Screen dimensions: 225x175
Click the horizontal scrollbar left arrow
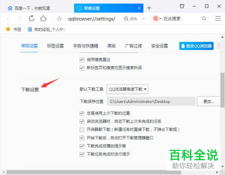[4, 172]
